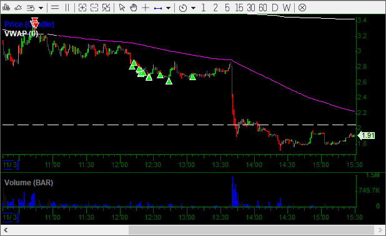Expand the line tool dropdown arrow
Screen dimensions: 386x236
(169, 8)
